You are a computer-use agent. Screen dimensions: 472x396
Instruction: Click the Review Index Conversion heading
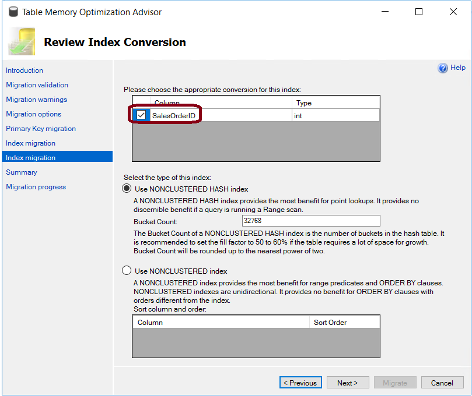pos(115,42)
